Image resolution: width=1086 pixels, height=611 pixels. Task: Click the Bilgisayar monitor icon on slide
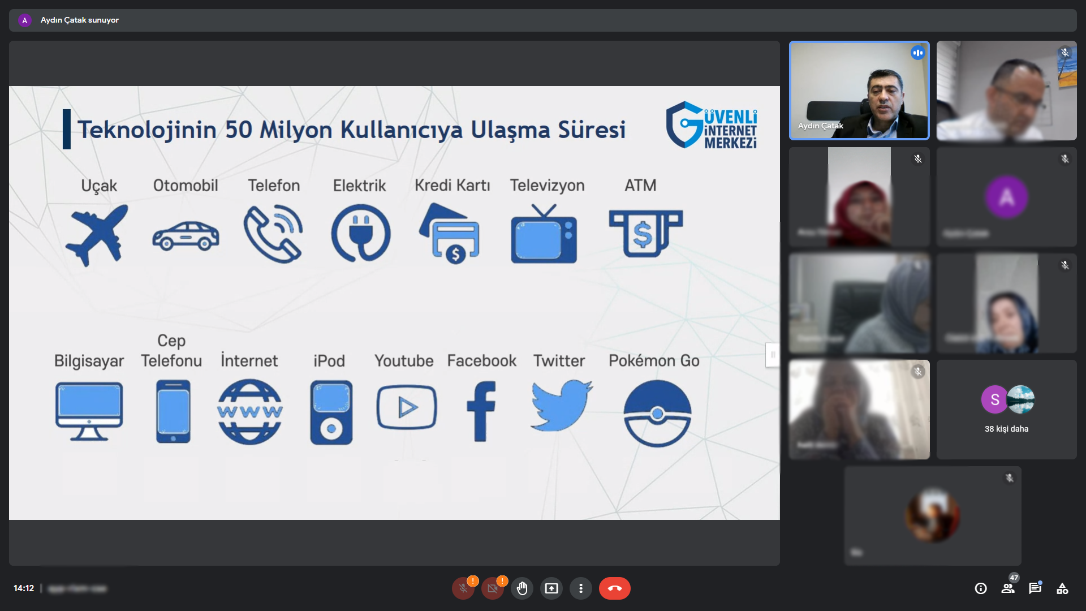[x=89, y=411]
